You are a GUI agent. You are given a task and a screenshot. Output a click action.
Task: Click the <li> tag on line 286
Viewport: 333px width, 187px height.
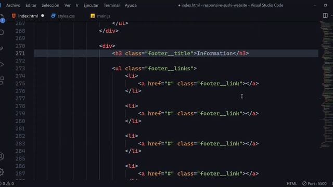coord(132,166)
